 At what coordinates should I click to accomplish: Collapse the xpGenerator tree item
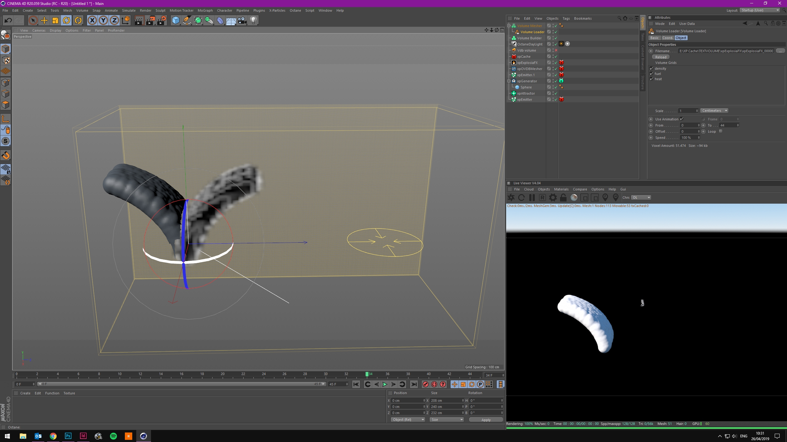[509, 81]
